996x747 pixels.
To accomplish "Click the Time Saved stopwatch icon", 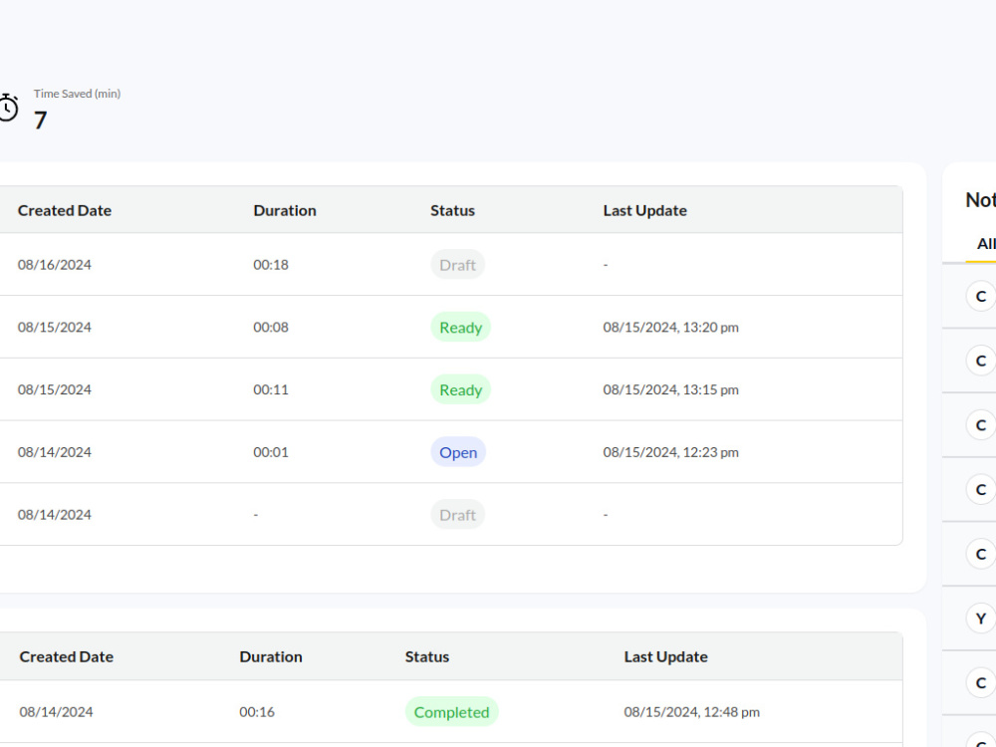I will coord(8,108).
